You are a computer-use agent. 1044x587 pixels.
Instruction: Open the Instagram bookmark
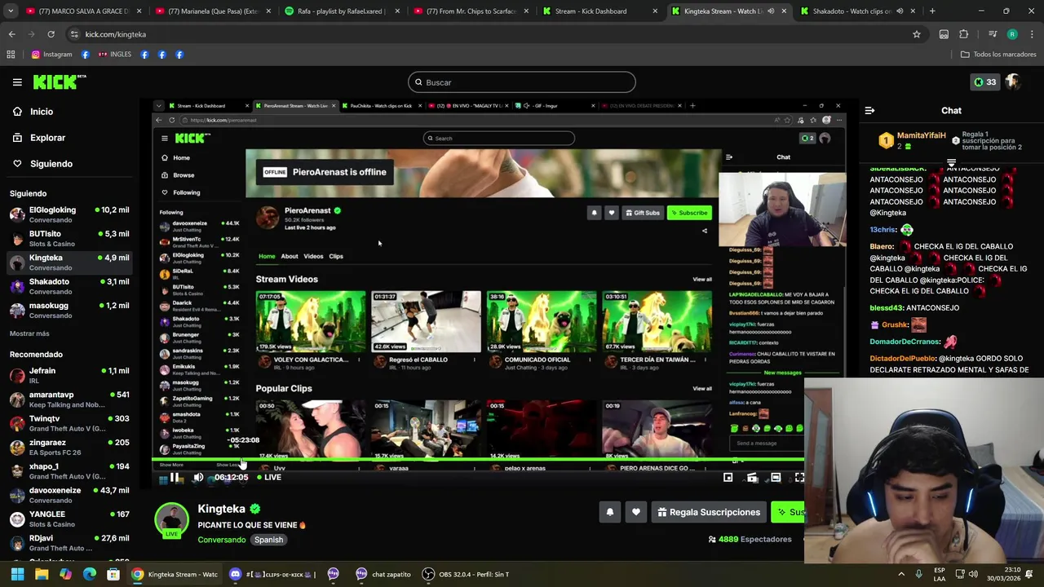[51, 55]
